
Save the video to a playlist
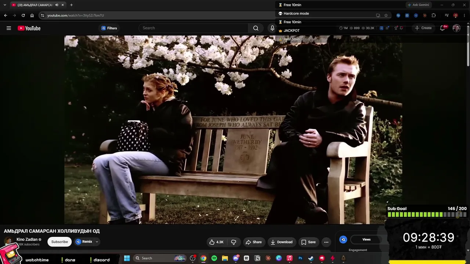[308, 242]
